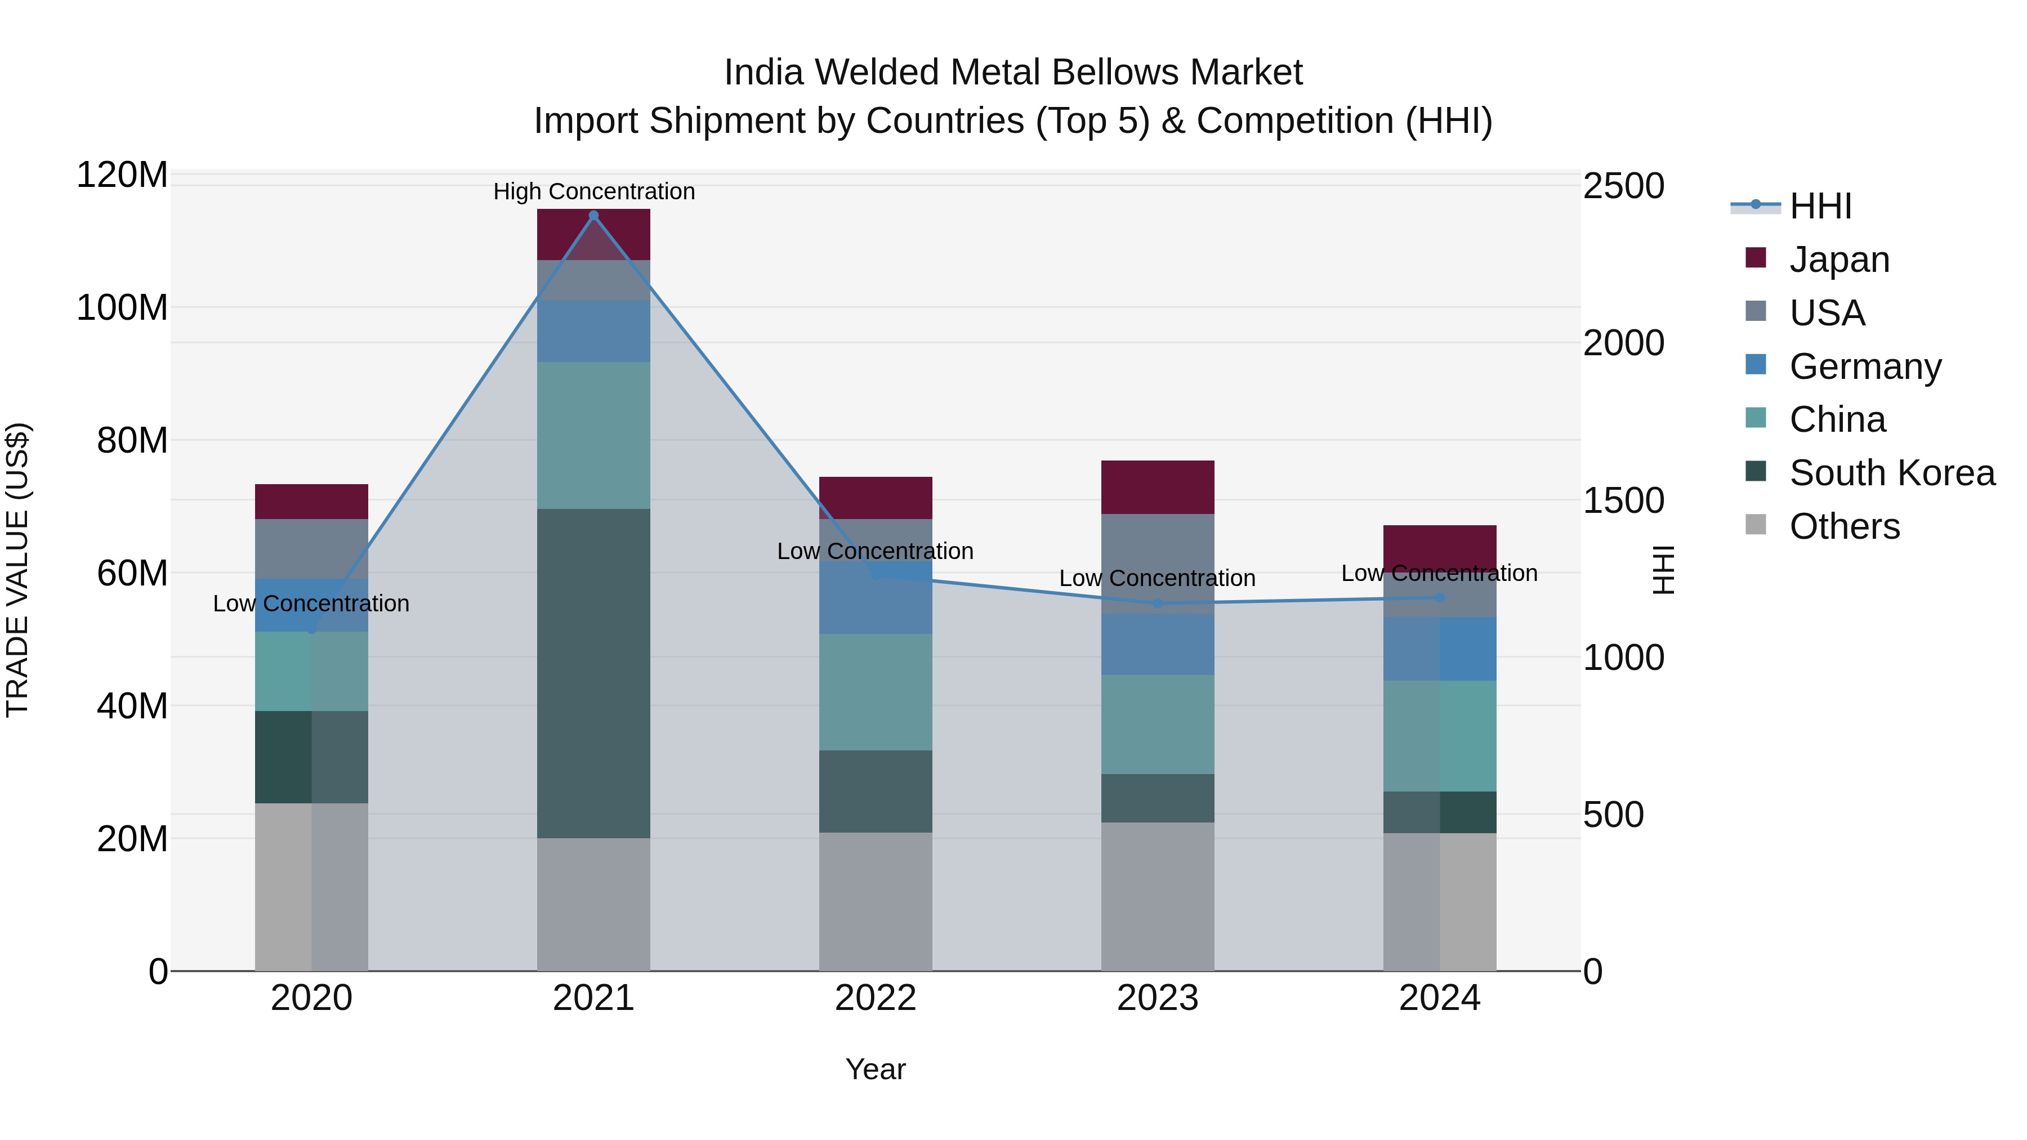2027x1140 pixels.
Task: Click the 120M left axis tick
Action: pyautogui.click(x=122, y=175)
